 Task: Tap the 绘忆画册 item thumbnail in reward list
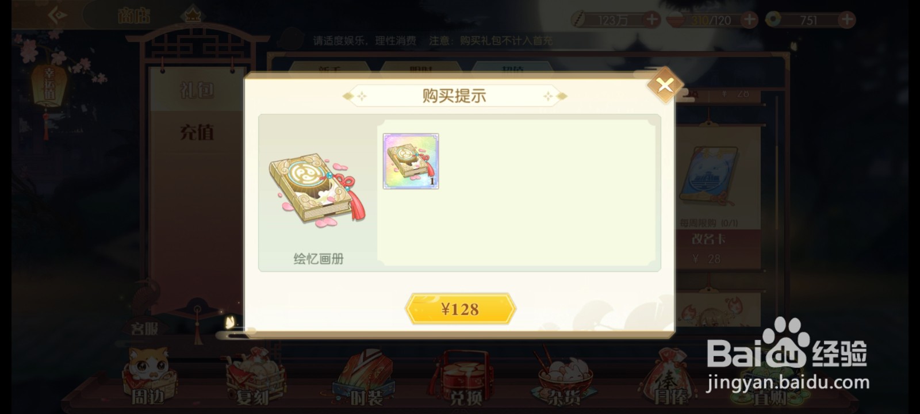[411, 161]
